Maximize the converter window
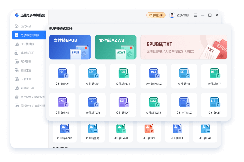This screenshot has width=244, height=162. pos(210,15)
